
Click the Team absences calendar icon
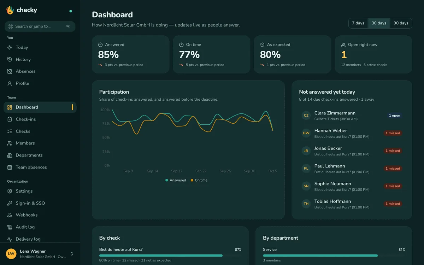[10, 167]
